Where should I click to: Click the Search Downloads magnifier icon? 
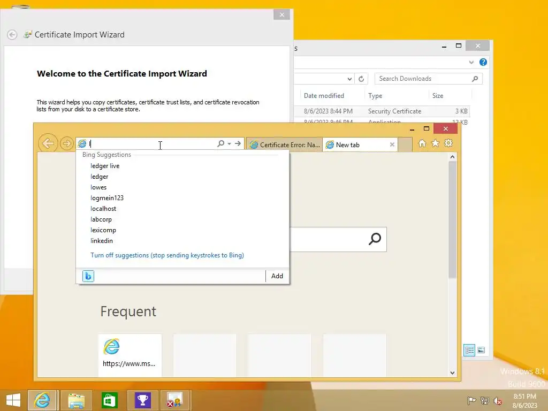(x=475, y=79)
